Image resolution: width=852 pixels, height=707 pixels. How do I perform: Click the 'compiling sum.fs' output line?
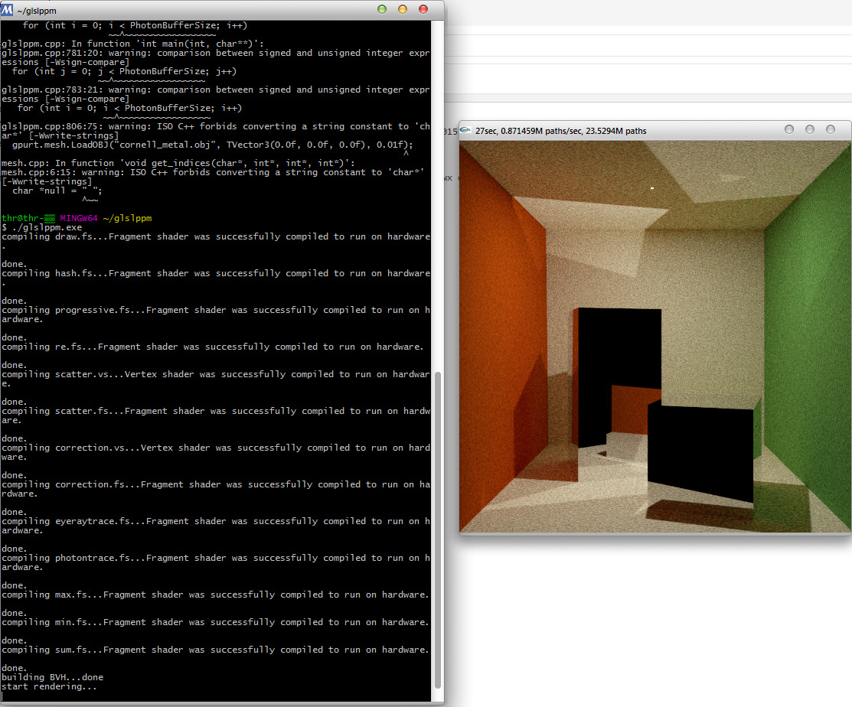(x=215, y=650)
